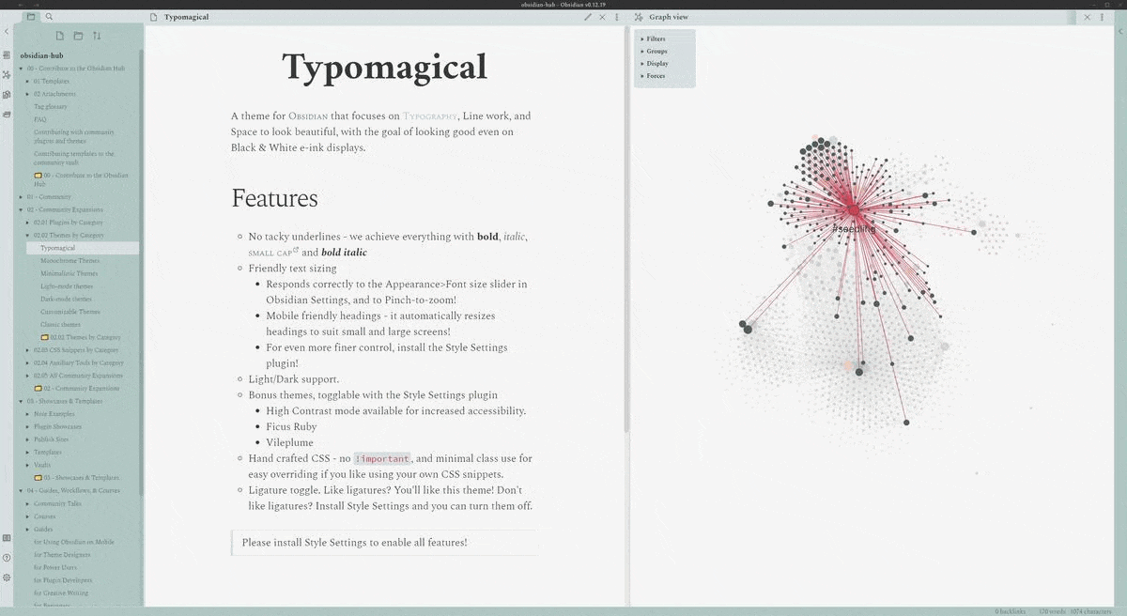Collapse the 02.02 Themes by Category folder
The height and width of the screenshot is (616, 1127).
click(29, 235)
